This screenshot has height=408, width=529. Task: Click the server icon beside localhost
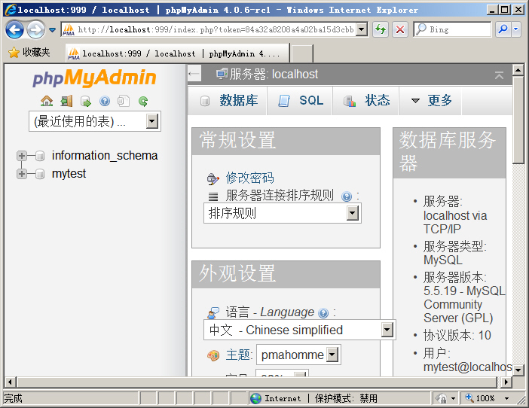pos(222,74)
